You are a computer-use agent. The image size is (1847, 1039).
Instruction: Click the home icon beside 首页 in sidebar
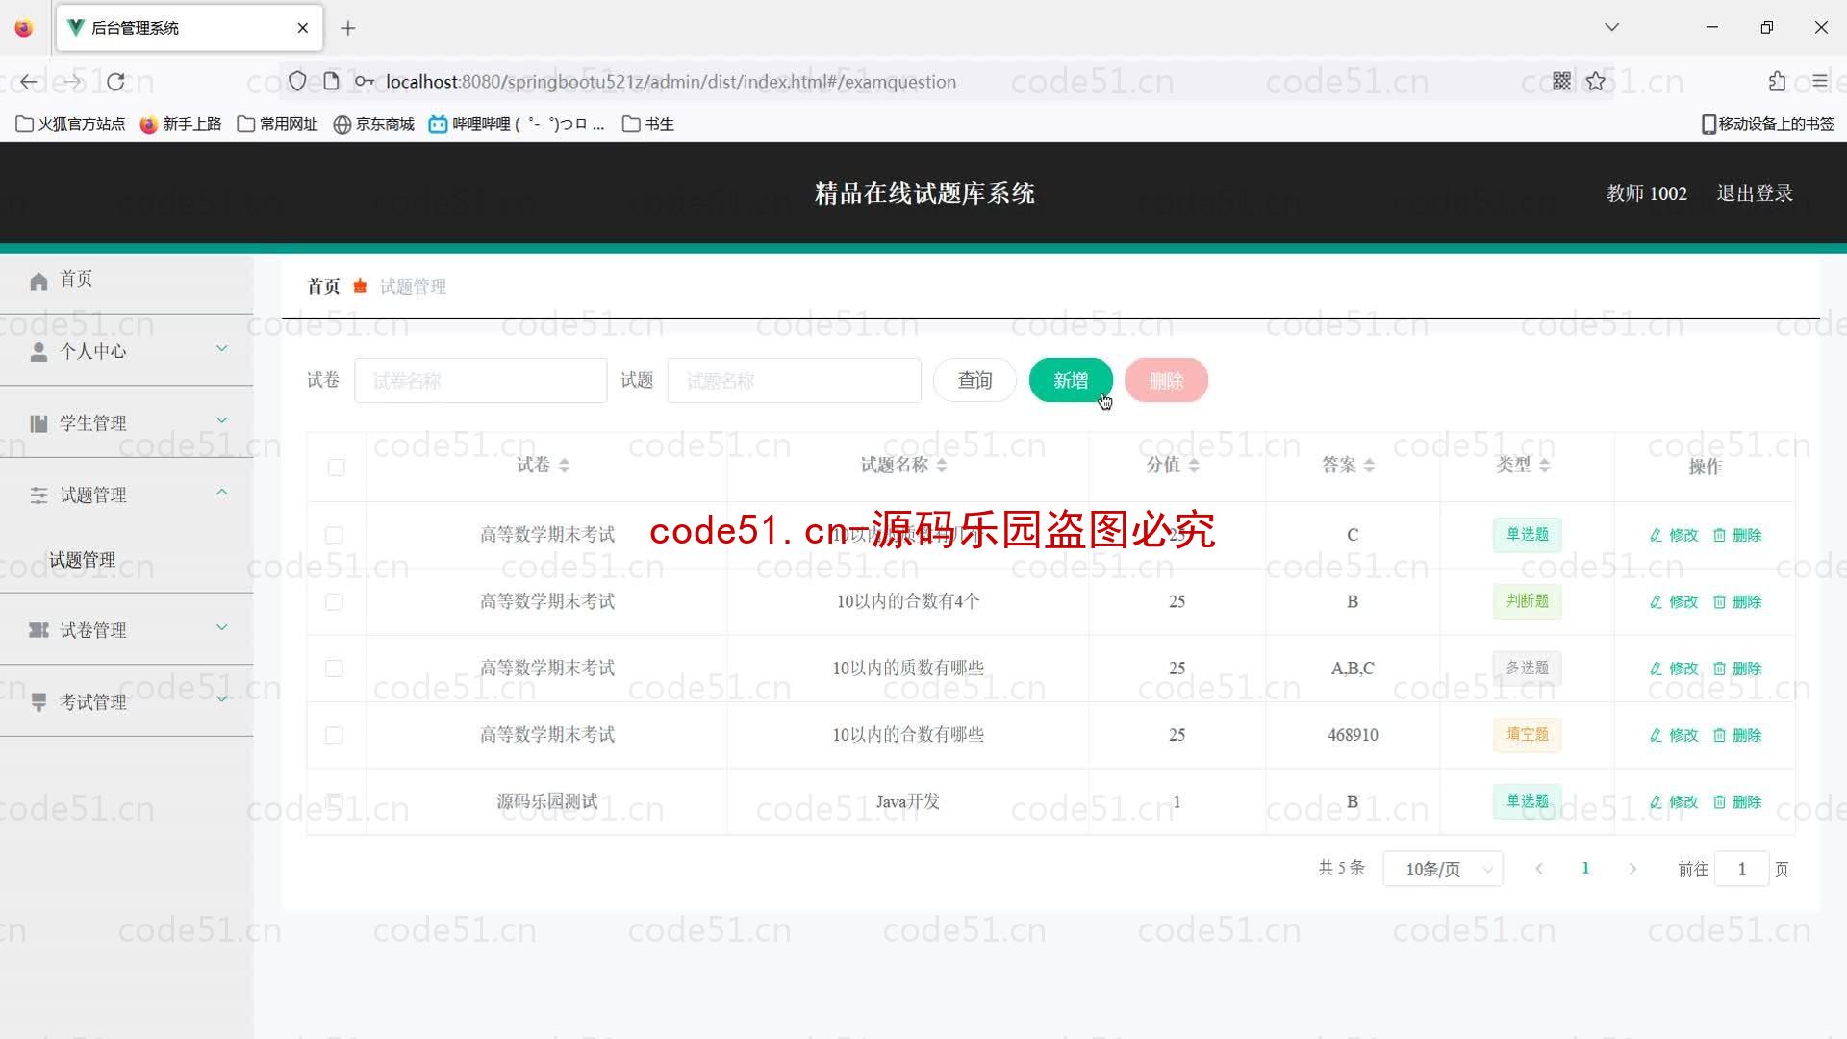[38, 281]
